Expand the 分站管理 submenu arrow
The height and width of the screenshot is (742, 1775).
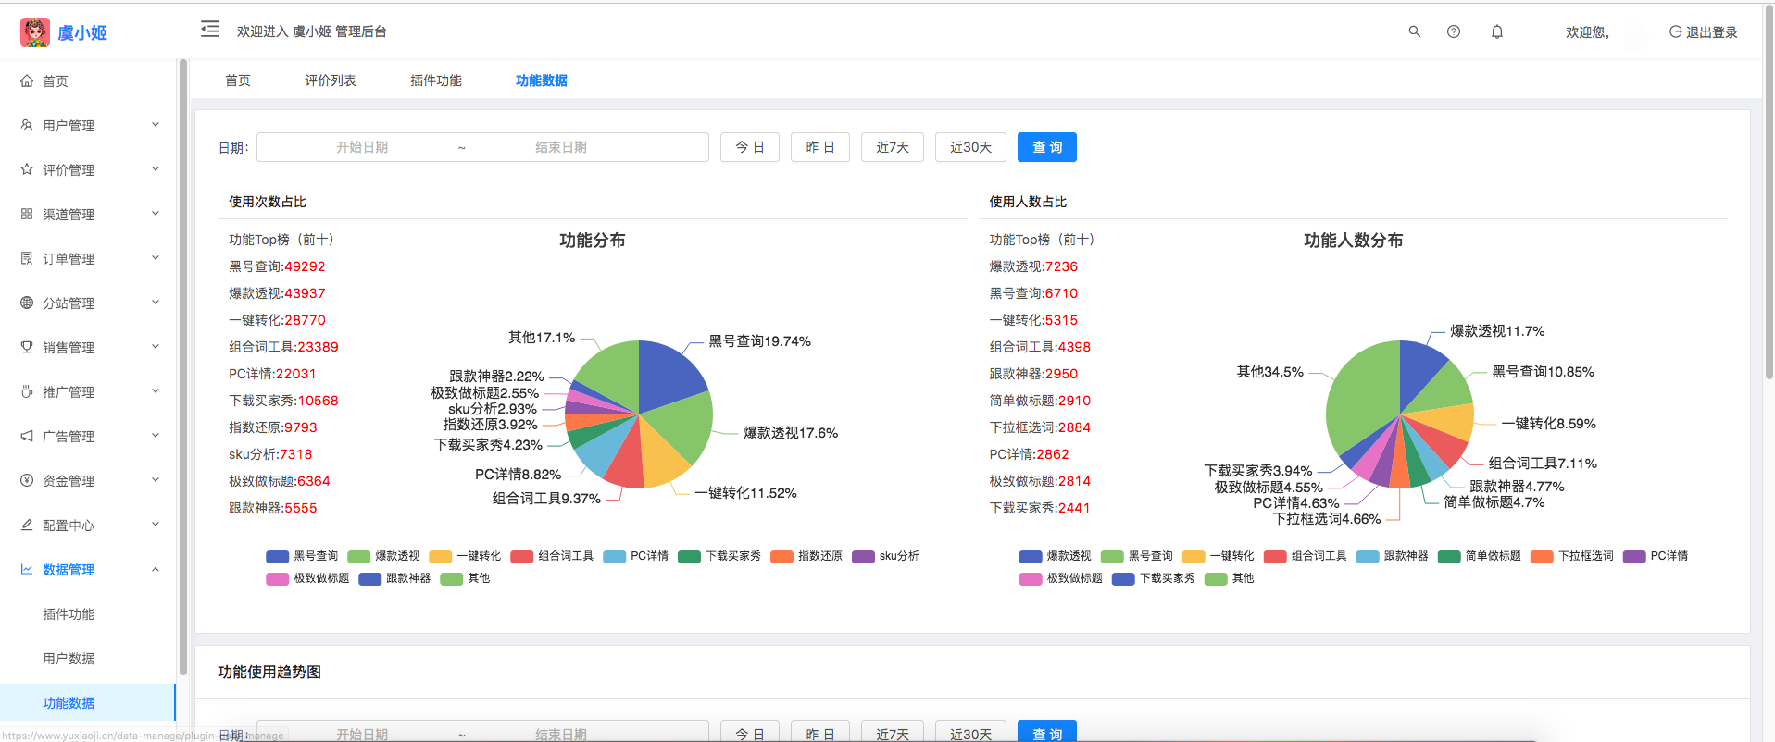(156, 303)
